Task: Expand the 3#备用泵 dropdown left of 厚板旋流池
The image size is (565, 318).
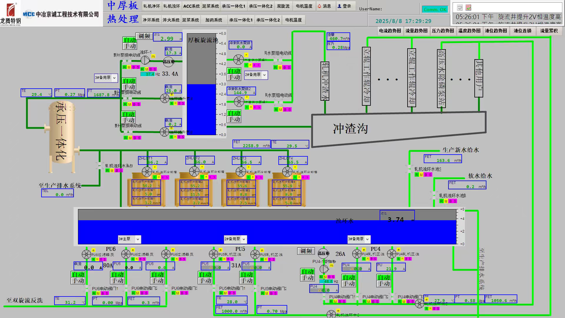Action: point(114,78)
